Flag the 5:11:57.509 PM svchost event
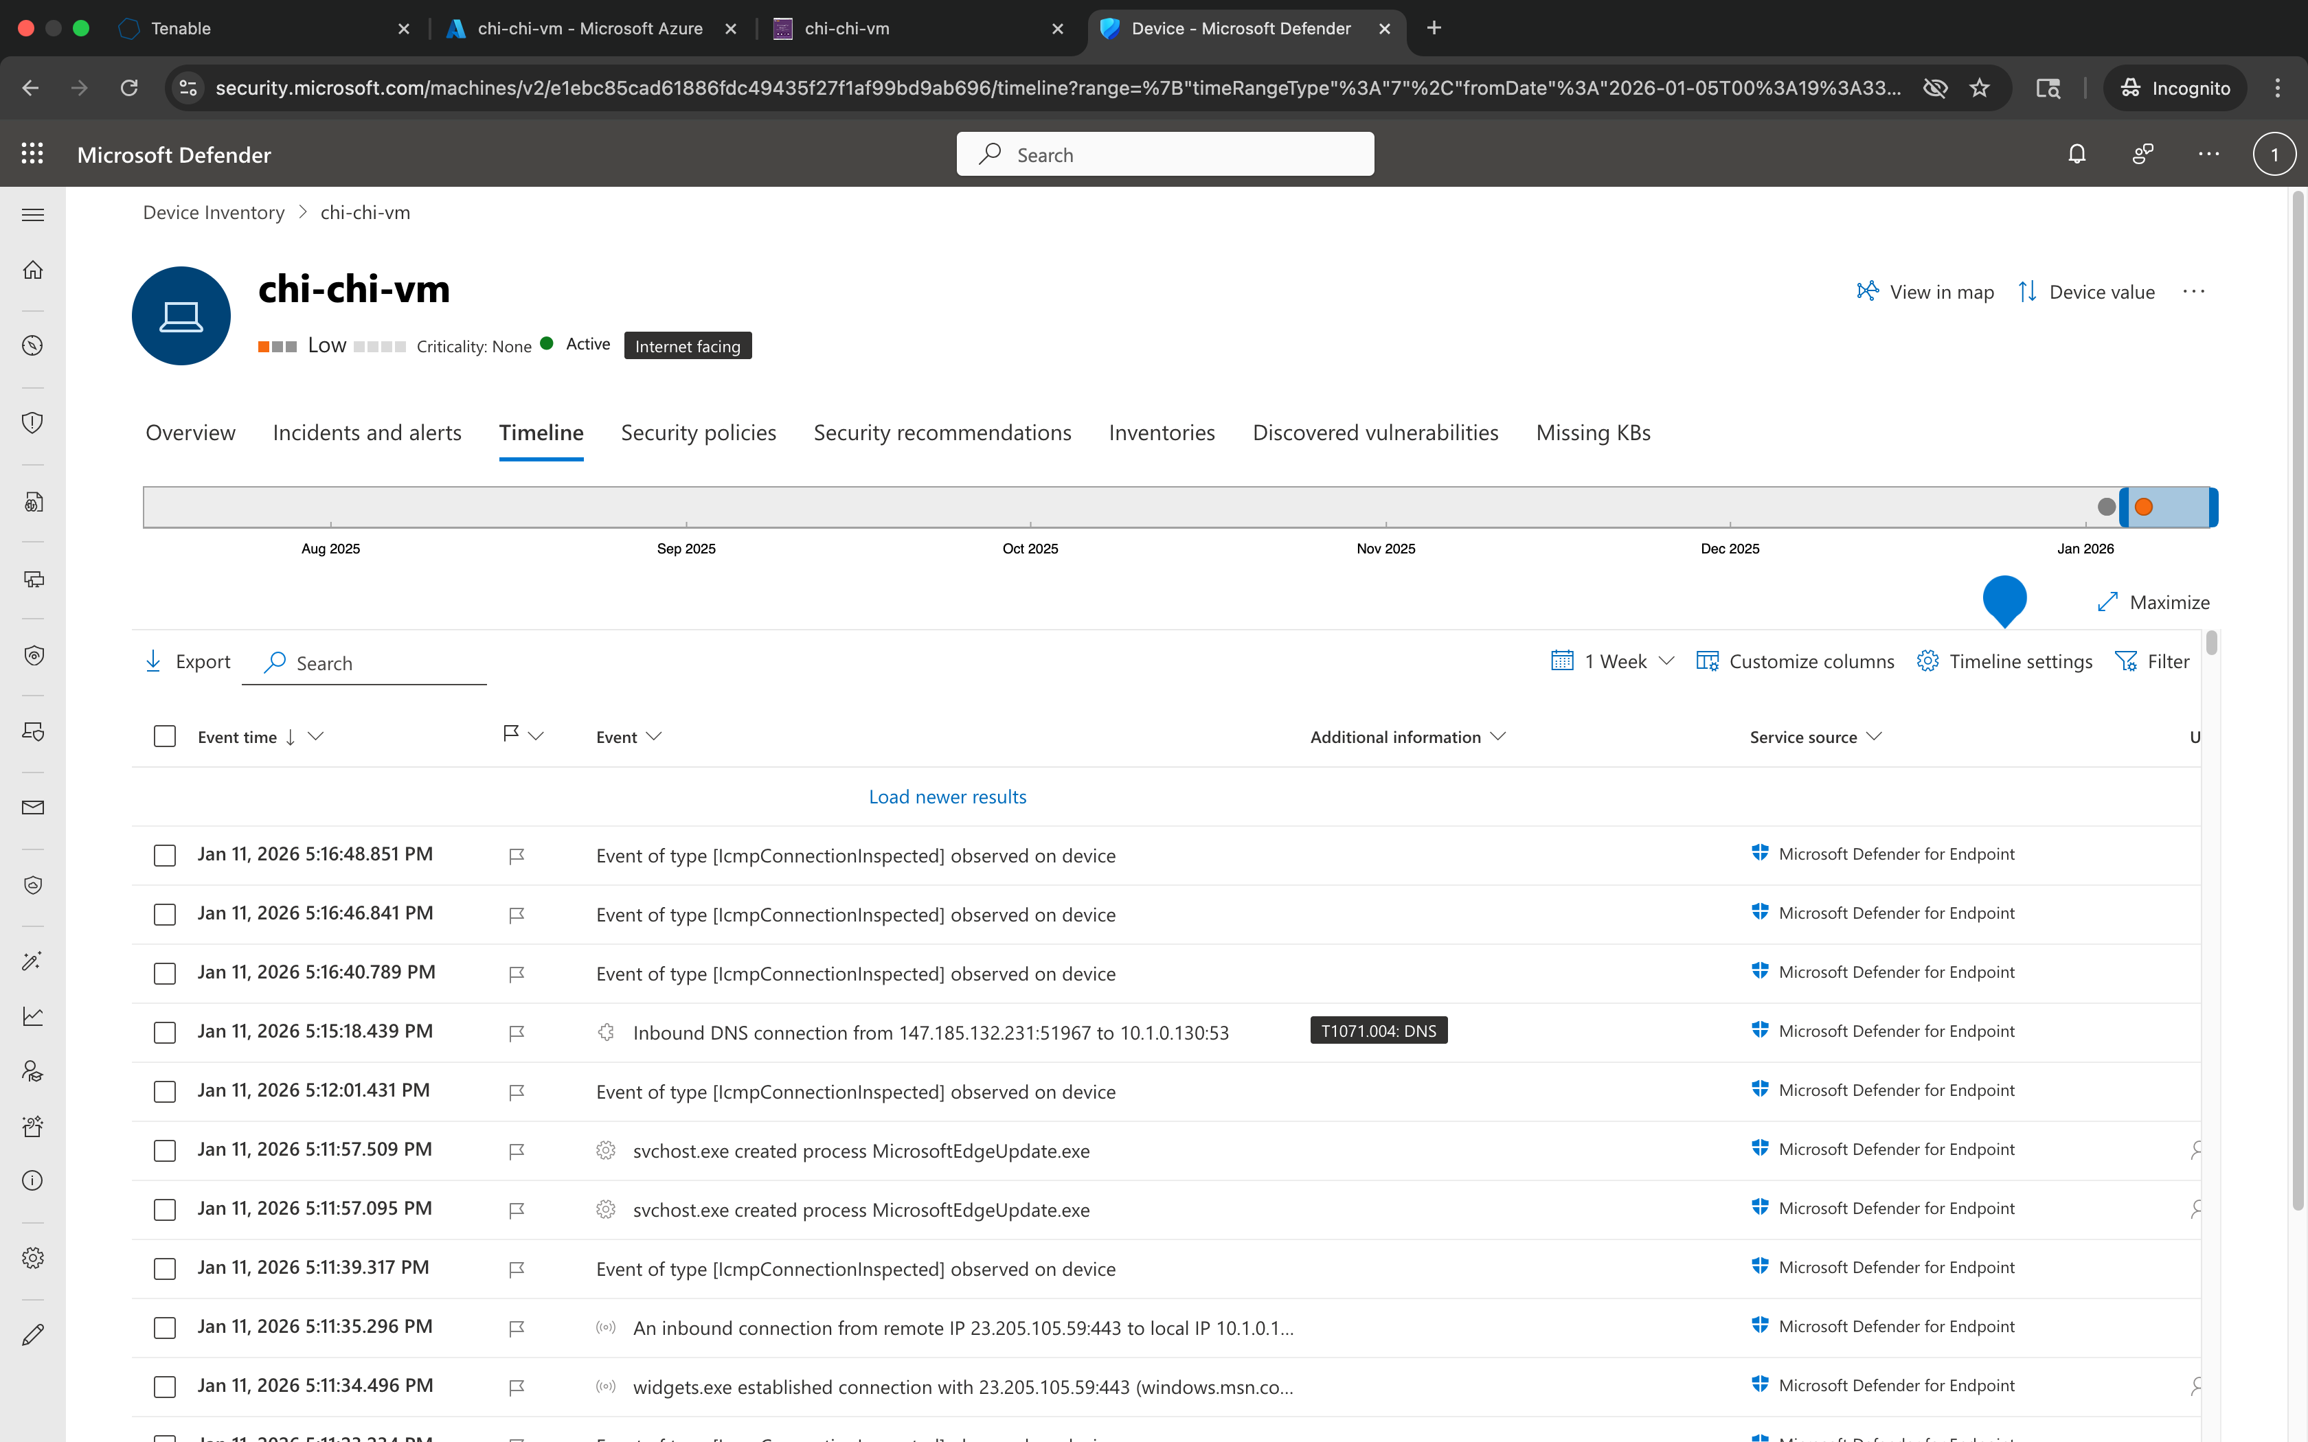Viewport: 2308px width, 1442px height. (x=516, y=1152)
